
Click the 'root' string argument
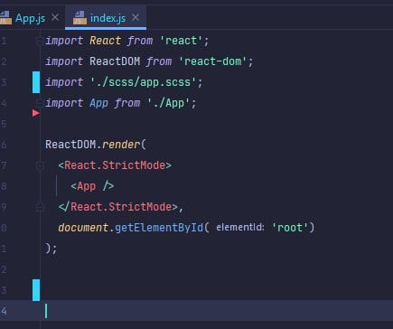290,228
